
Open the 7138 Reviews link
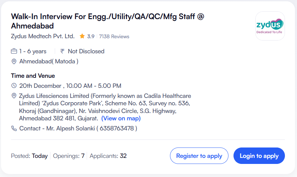click(114, 37)
